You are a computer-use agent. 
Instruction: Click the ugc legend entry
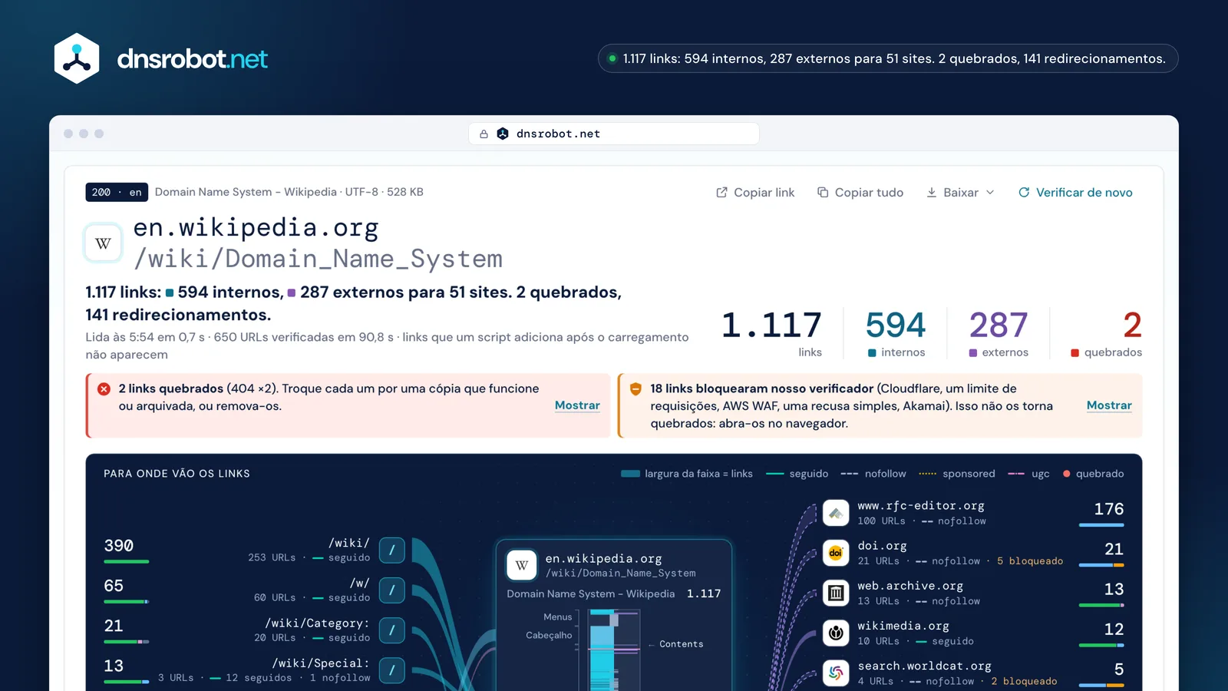click(1028, 474)
